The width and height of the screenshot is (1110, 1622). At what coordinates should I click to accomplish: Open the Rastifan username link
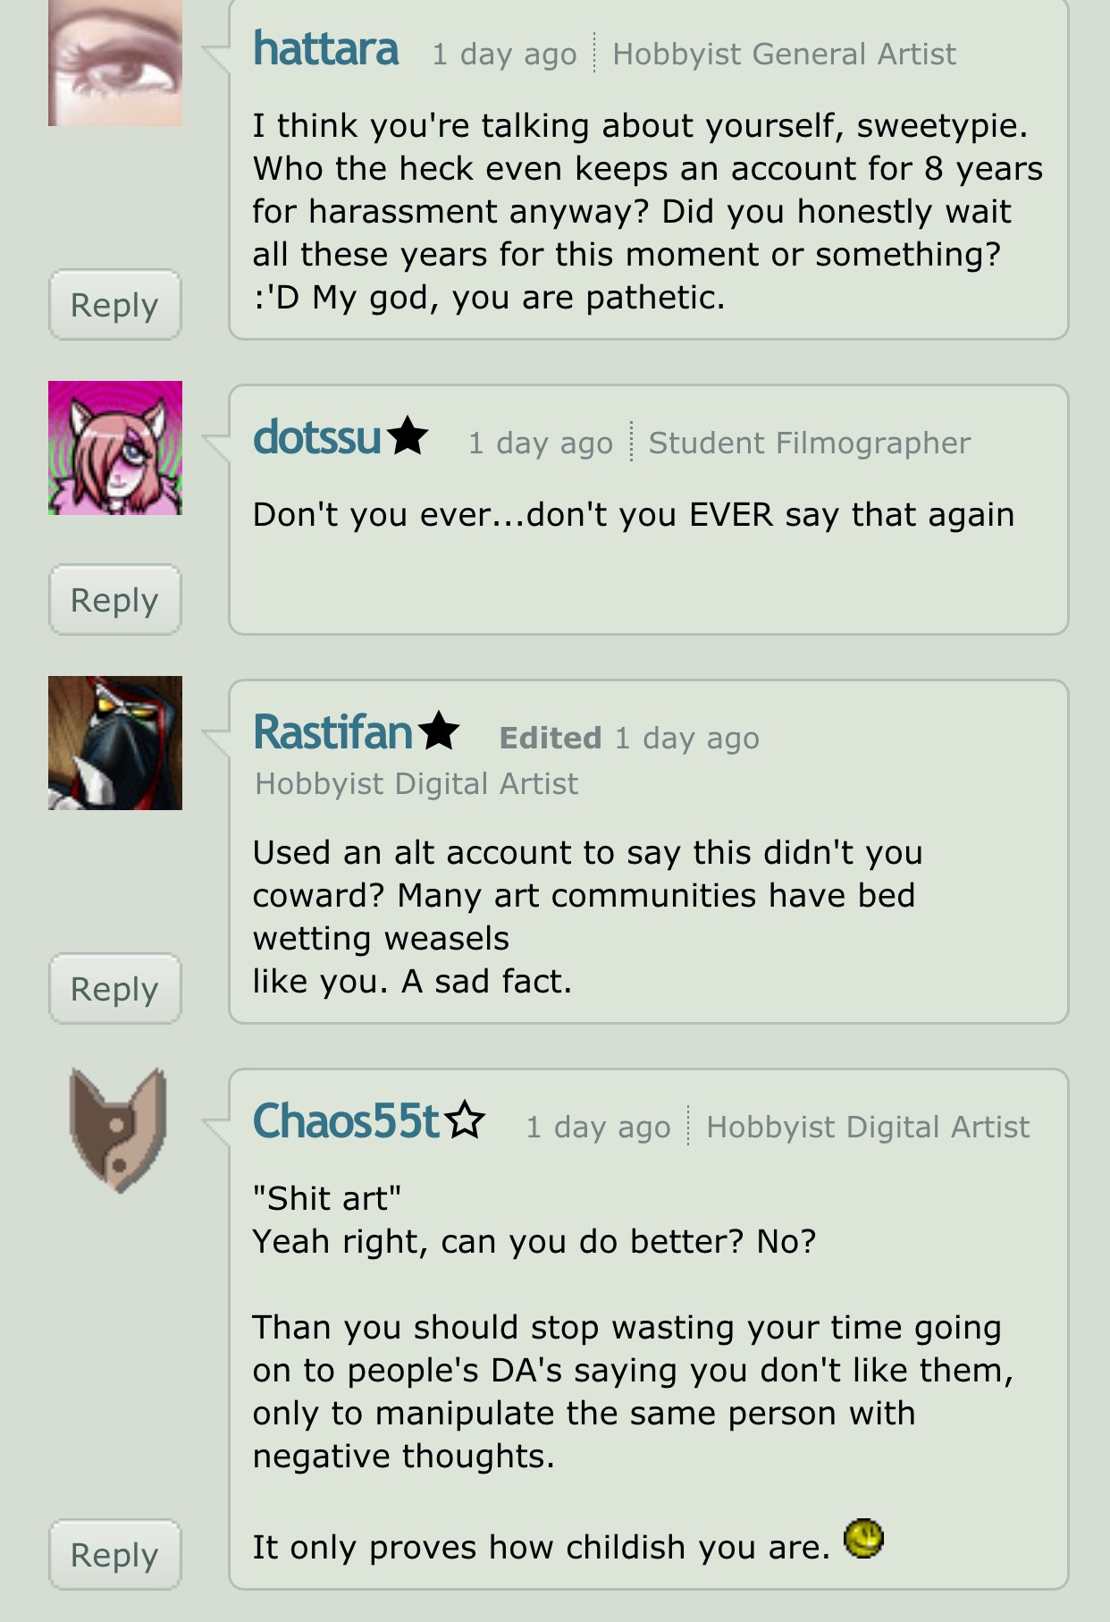coord(332,732)
